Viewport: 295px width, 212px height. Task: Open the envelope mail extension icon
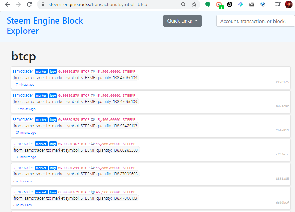252,4
